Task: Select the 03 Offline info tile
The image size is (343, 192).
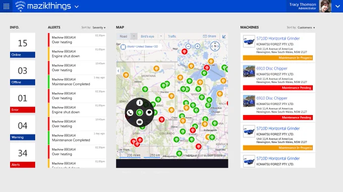Action: tap(23, 73)
